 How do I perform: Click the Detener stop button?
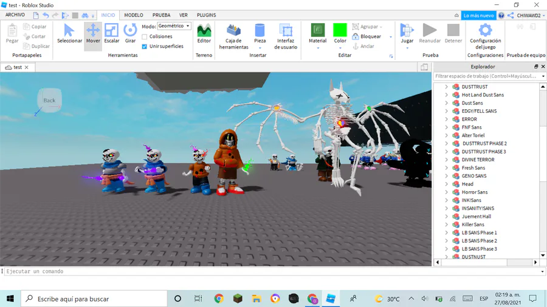(453, 34)
